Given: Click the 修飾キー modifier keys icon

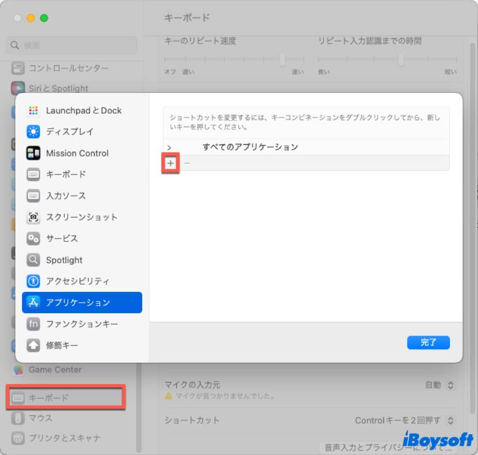Looking at the screenshot, I should pos(33,345).
